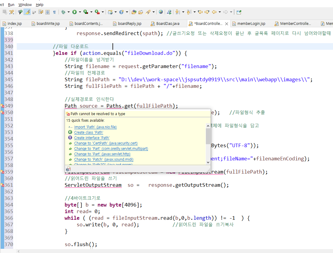Click Change to 'CertPath' quick fix
Image resolution: width=333 pixels, height=253 pixels.
tap(106, 143)
